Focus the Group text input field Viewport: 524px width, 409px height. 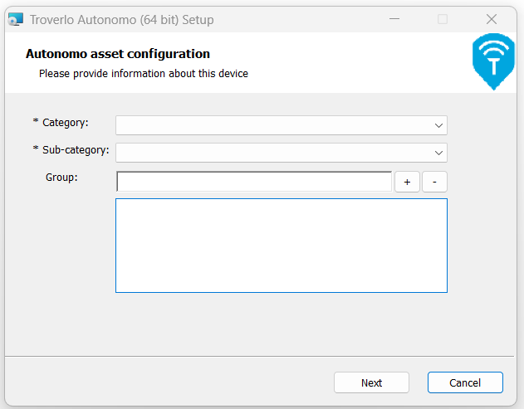point(254,182)
